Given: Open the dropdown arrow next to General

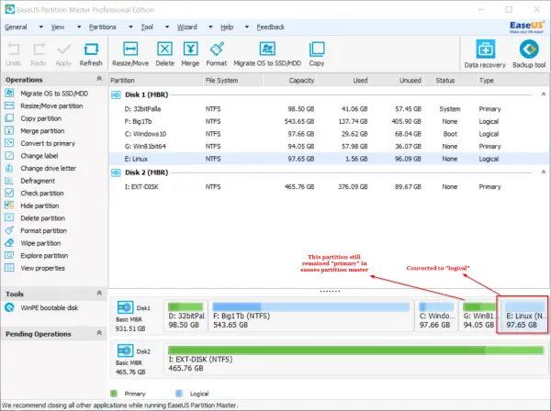Looking at the screenshot, I should [x=41, y=27].
